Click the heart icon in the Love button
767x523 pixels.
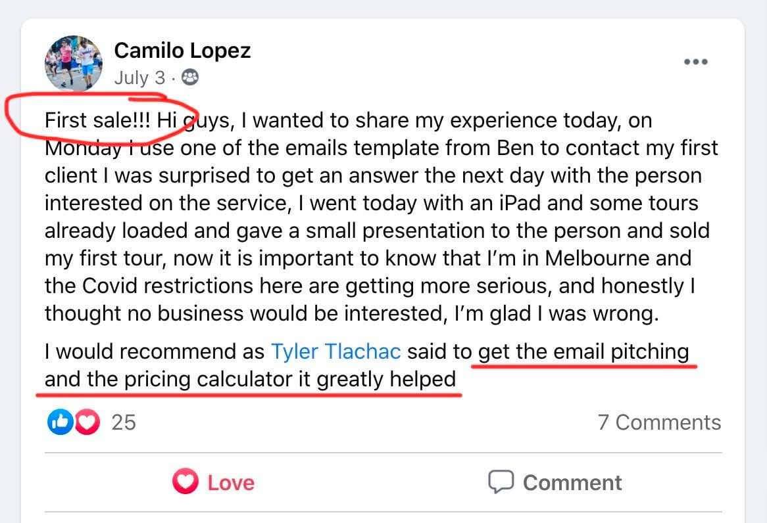[186, 482]
